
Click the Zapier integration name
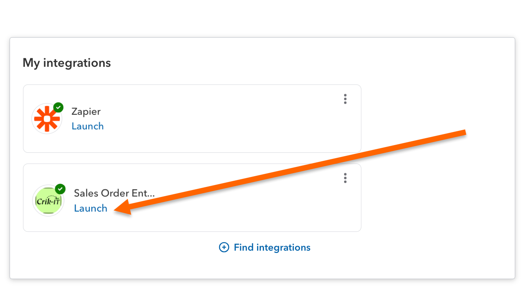tap(86, 112)
